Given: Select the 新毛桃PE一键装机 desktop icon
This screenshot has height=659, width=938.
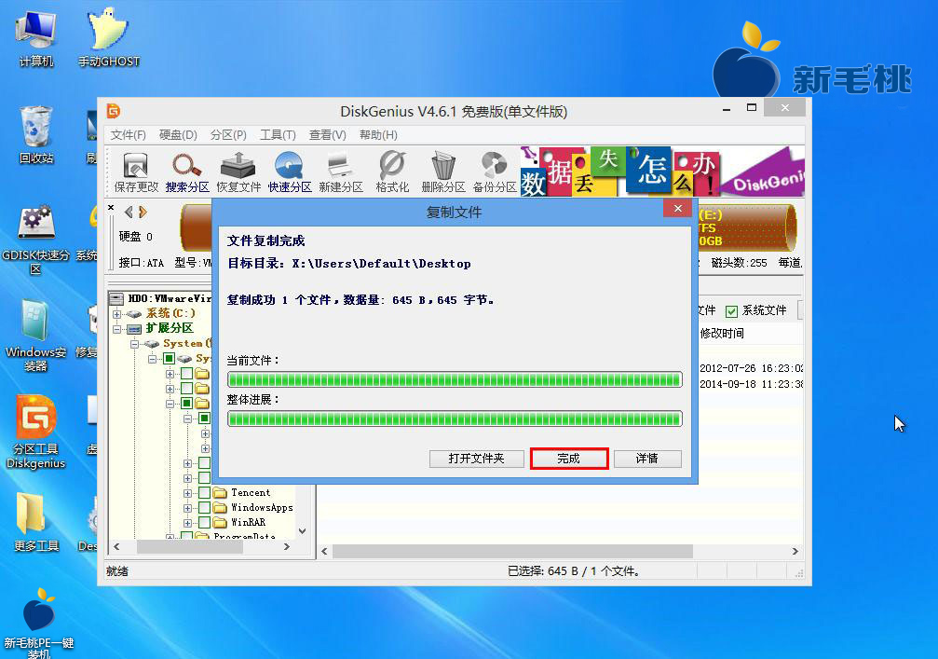Looking at the screenshot, I should 39,623.
